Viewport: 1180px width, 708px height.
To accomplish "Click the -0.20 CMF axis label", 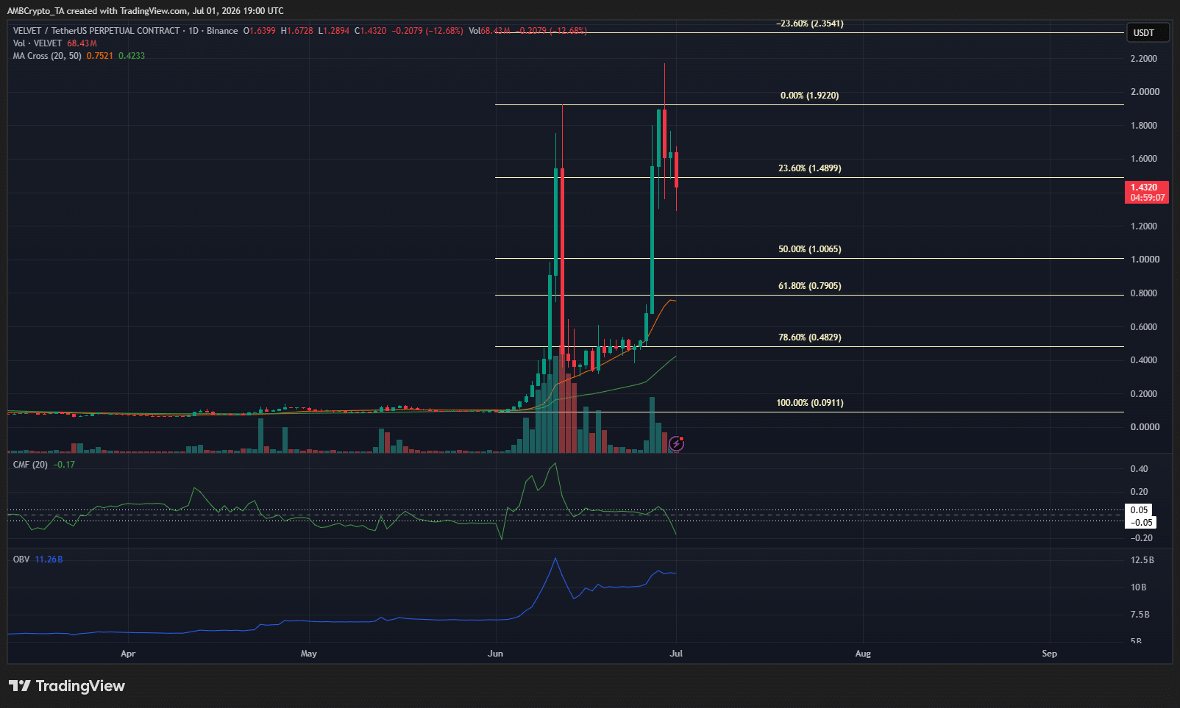I will (x=1142, y=538).
